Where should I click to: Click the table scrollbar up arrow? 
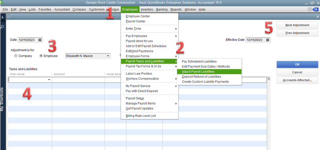pos(269,79)
